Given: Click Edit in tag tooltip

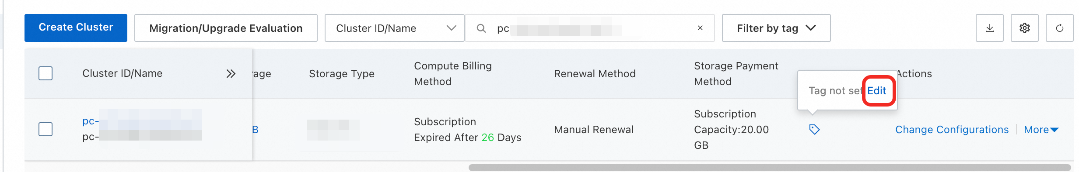Looking at the screenshot, I should tap(876, 90).
